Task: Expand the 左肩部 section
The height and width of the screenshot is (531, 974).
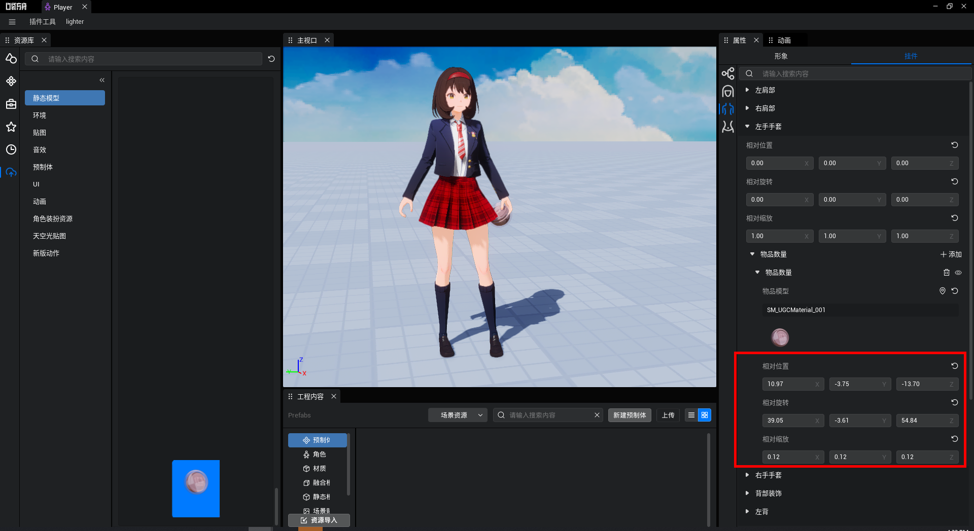Action: click(x=747, y=90)
